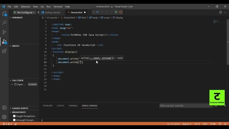This screenshot has height=129, width=229.
Task: Open the File menu
Action: 9,6
